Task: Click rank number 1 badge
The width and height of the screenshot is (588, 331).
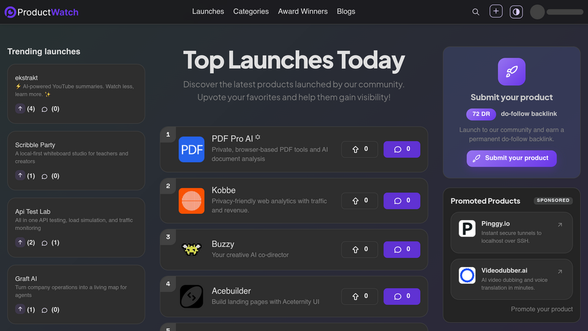Action: (x=168, y=134)
